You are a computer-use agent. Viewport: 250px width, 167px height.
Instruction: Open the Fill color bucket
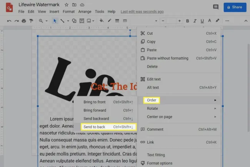pyautogui.click(x=102, y=21)
